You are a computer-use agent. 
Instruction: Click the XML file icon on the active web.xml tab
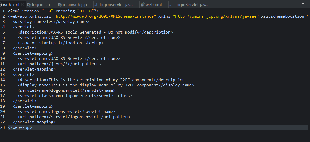pyautogui.click(x=1, y=5)
